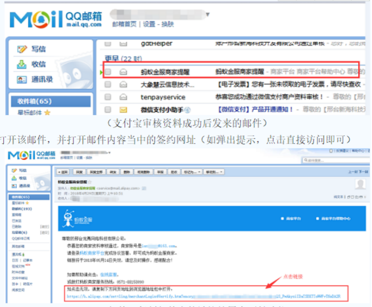Select 收件箱(65) folder in opened email screenshot

[29, 197]
